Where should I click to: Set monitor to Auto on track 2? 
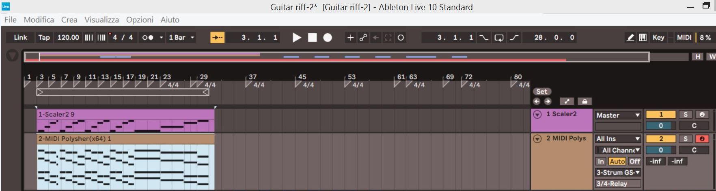point(617,161)
